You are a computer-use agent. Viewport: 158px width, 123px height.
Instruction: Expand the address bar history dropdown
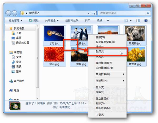click(x=89, y=13)
